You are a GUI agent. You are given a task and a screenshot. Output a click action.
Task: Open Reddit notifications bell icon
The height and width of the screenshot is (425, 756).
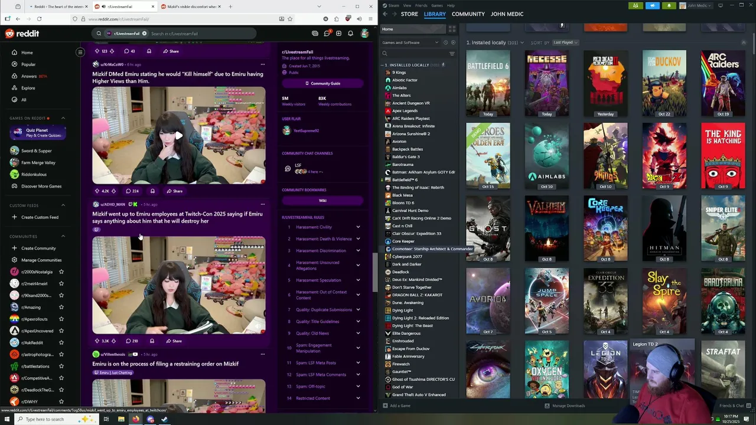(x=350, y=34)
